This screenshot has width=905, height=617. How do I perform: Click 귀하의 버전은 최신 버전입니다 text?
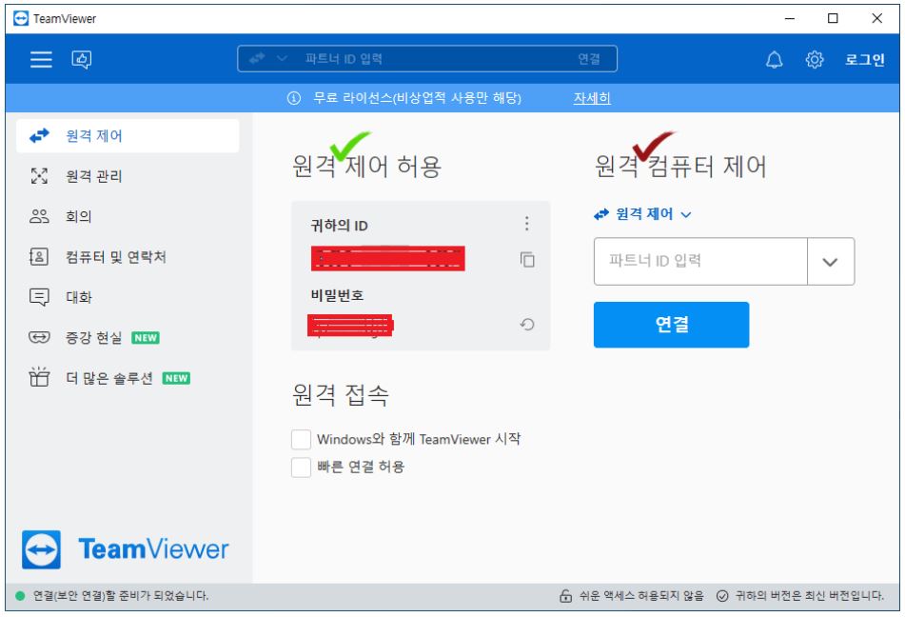tap(809, 596)
